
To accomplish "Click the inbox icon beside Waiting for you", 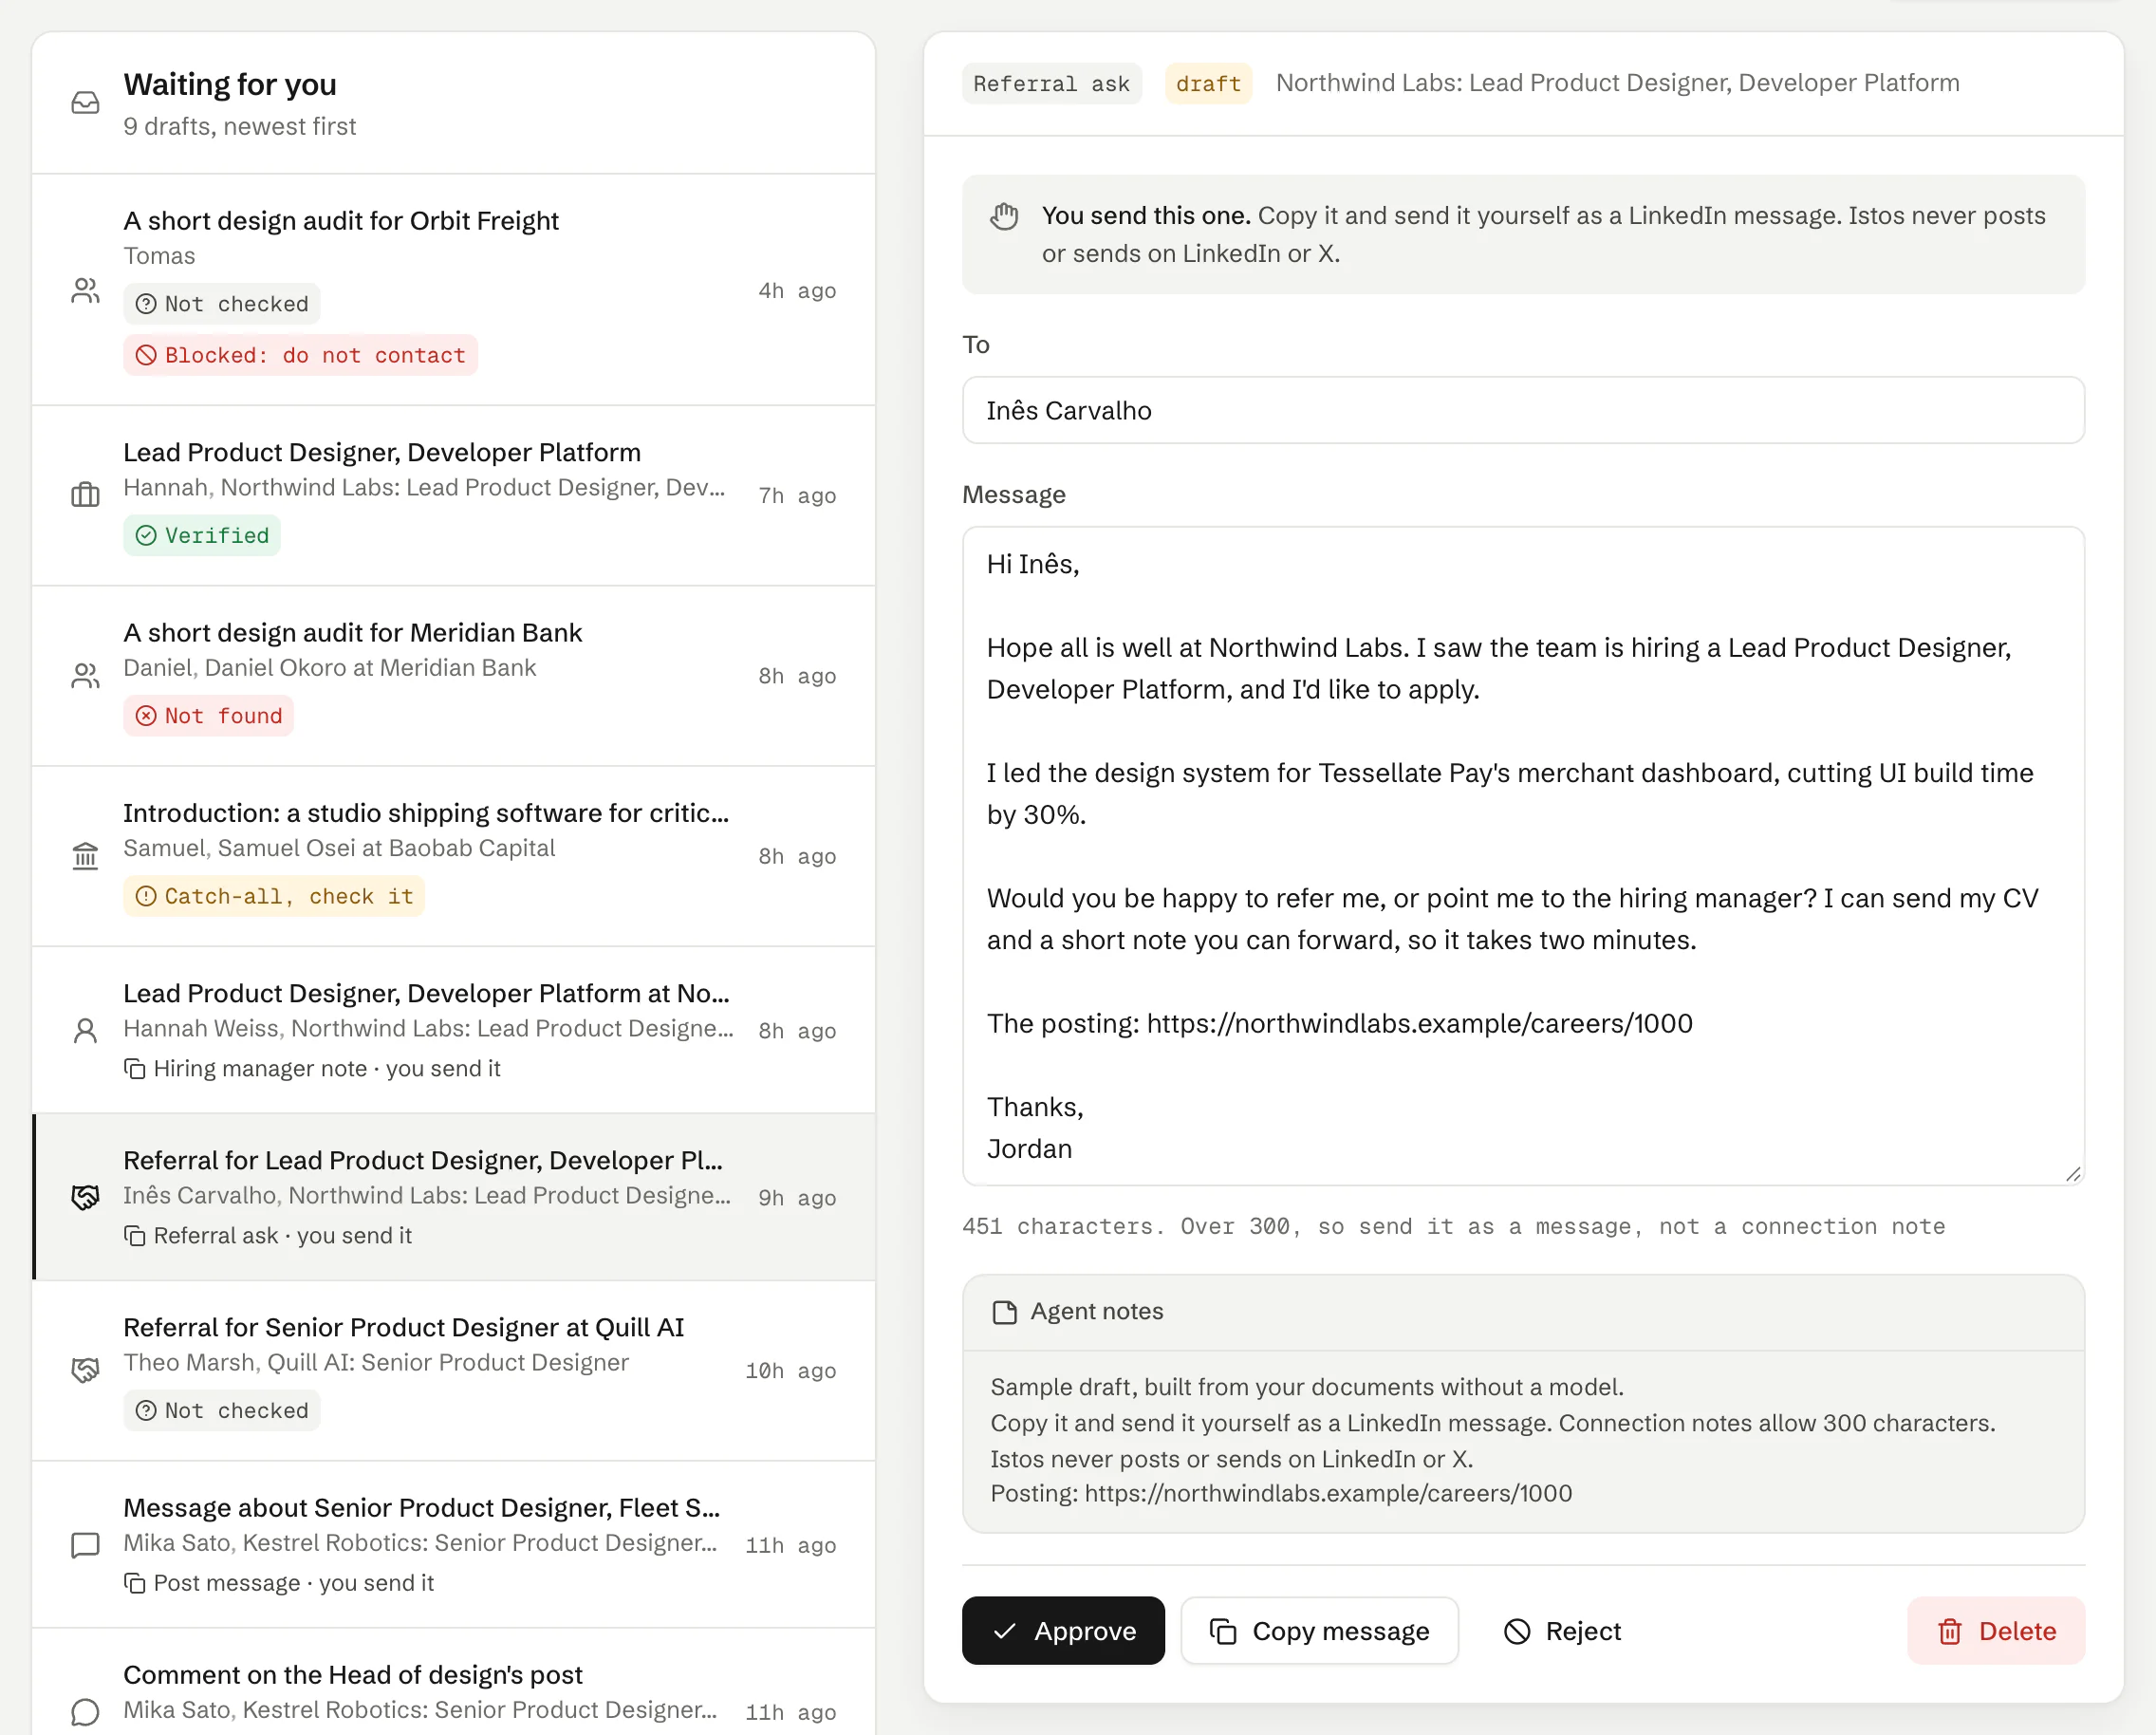I will tap(86, 103).
